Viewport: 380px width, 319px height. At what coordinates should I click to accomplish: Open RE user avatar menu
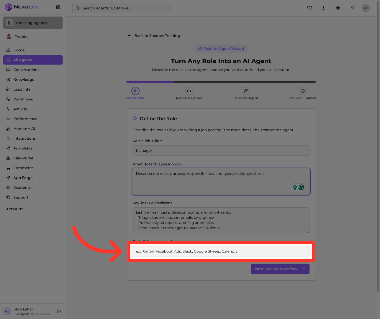pos(366,8)
